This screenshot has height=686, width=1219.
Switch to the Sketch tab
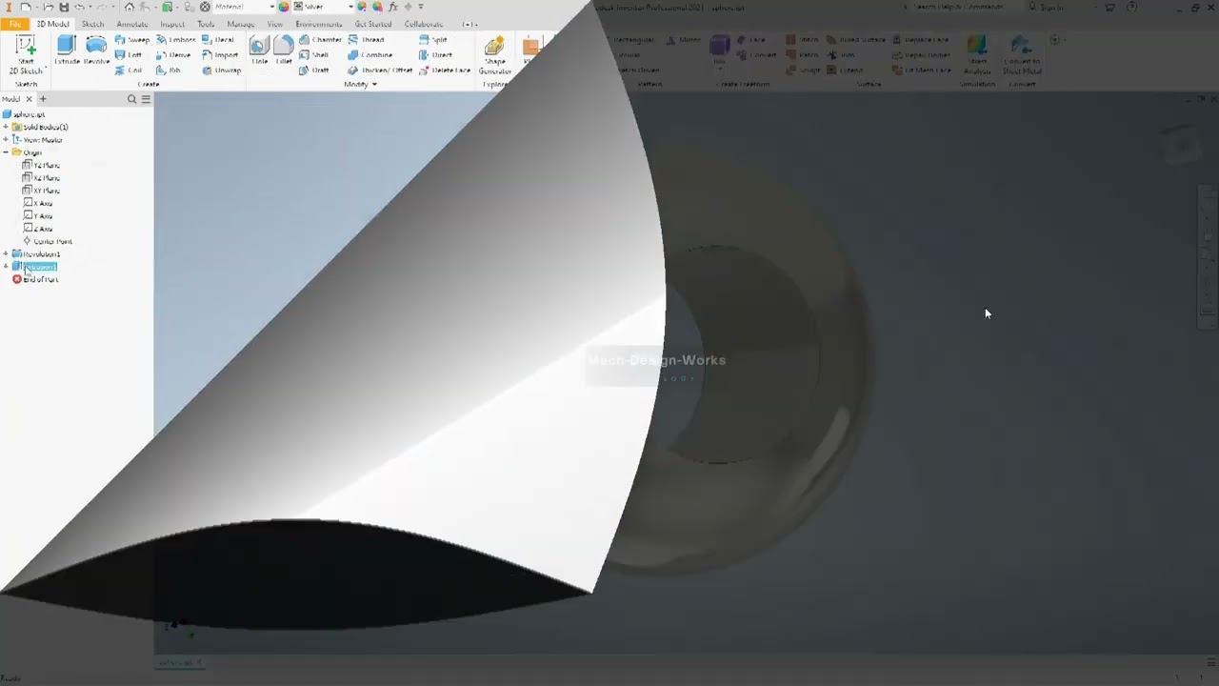(92, 24)
